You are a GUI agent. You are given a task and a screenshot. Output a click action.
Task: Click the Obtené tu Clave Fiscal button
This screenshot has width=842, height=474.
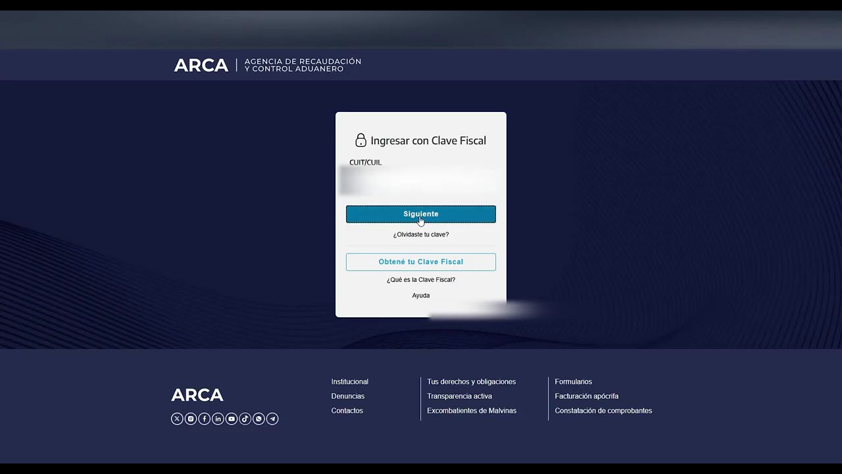(421, 262)
